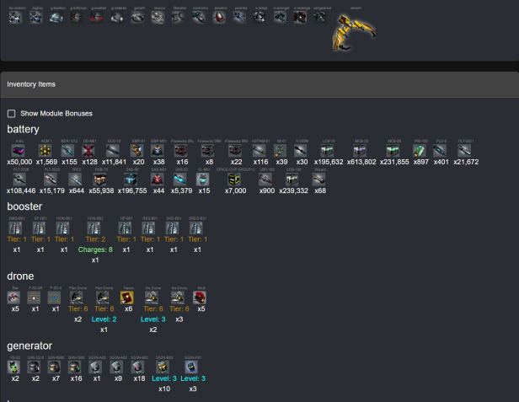Select the battery icon showing x613,802
Viewport: 519px width, 402px height.
[361, 149]
